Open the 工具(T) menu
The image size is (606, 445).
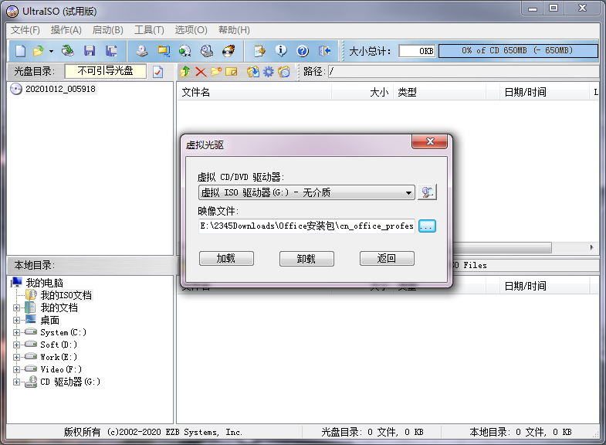pos(149,30)
